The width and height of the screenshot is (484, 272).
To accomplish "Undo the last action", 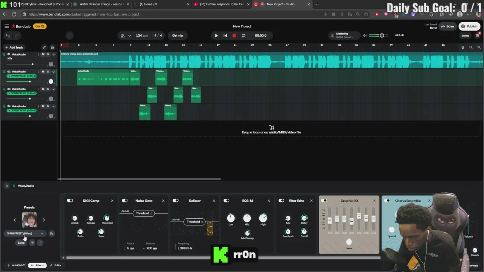I will coord(8,36).
